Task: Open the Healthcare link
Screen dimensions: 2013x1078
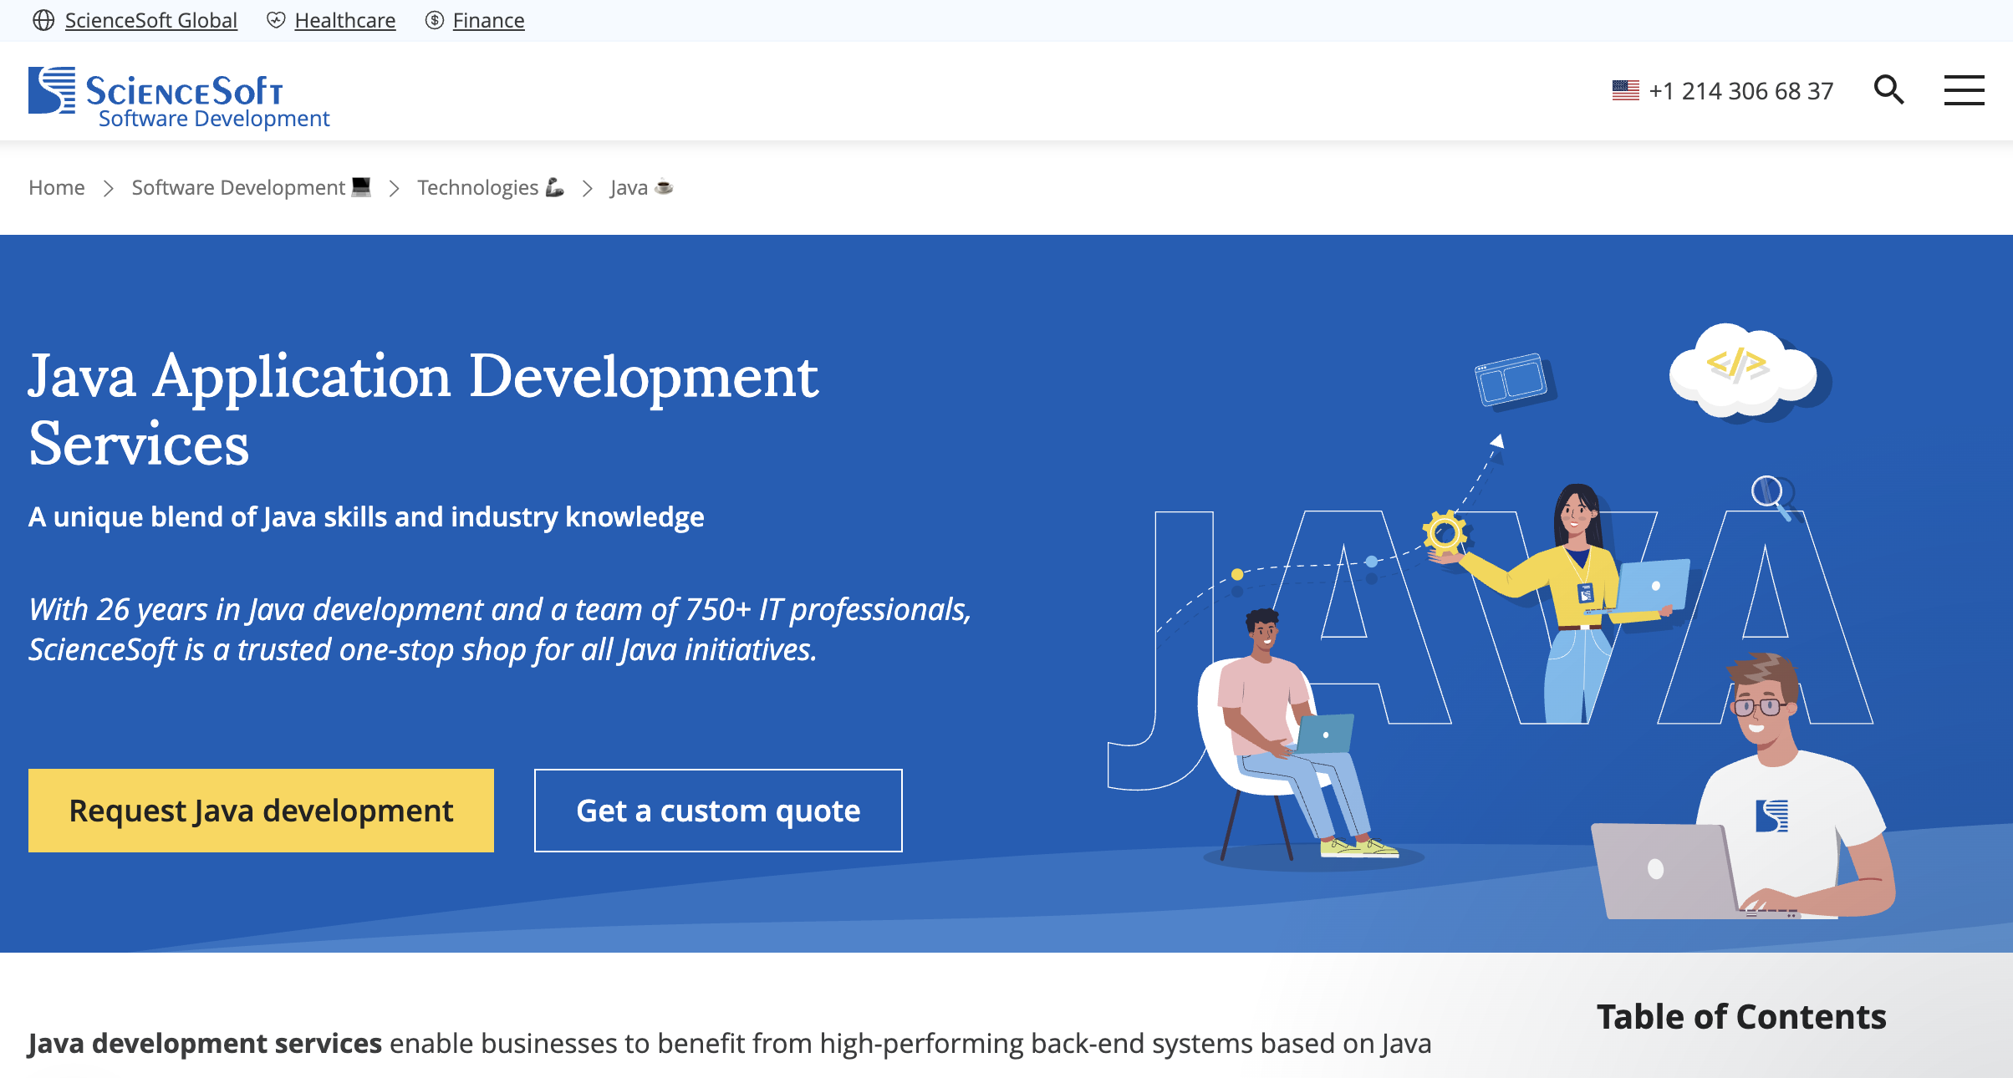Action: [x=345, y=20]
